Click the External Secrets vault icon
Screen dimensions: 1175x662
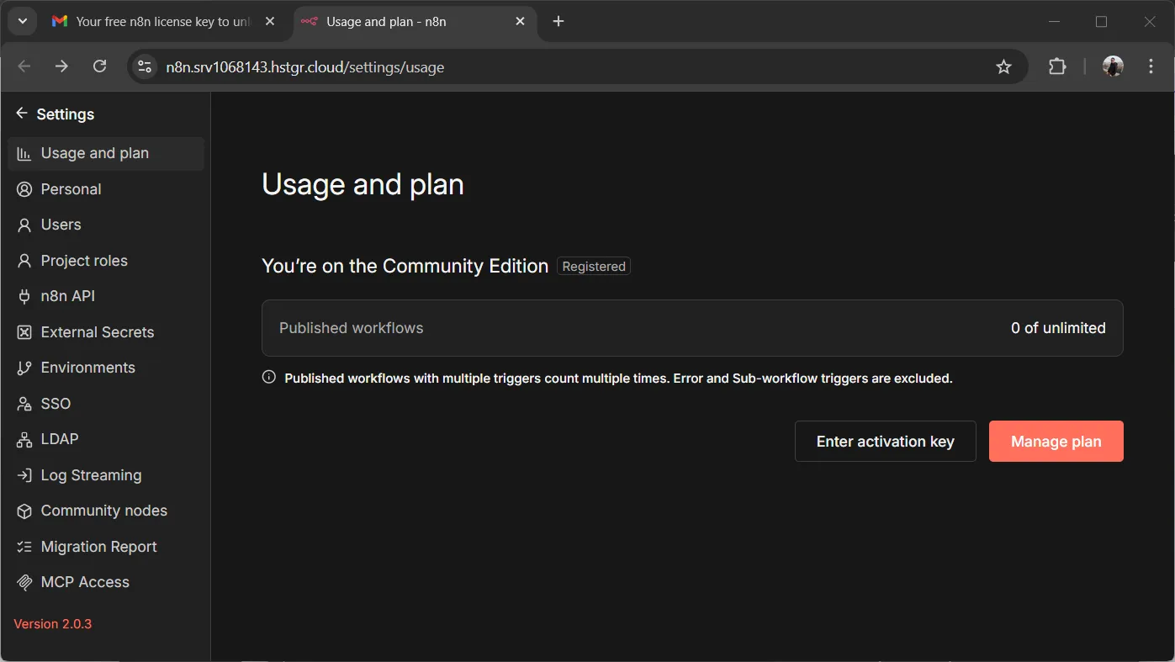click(x=24, y=332)
